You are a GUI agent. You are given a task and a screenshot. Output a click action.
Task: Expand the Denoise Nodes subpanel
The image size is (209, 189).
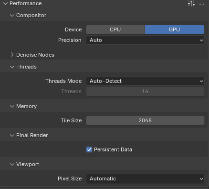(x=12, y=55)
